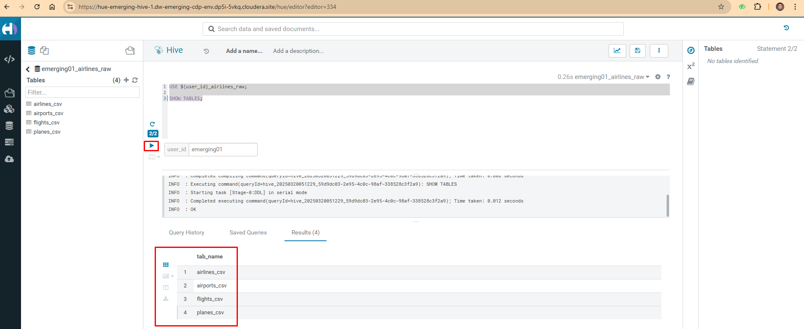
Task: Click the table Filter input field
Action: (82, 92)
